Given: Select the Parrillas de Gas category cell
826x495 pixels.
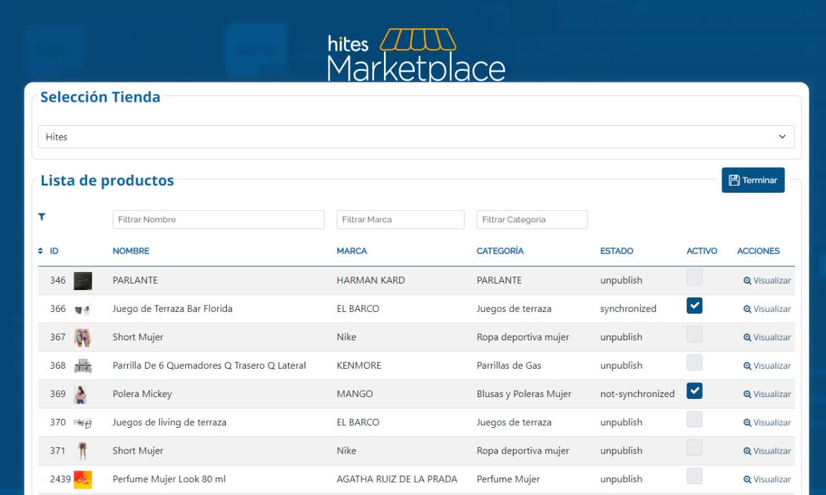Looking at the screenshot, I should [509, 365].
